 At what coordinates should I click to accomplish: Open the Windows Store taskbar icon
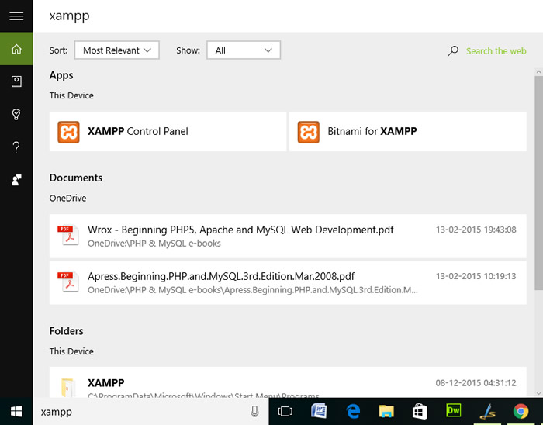[420, 411]
